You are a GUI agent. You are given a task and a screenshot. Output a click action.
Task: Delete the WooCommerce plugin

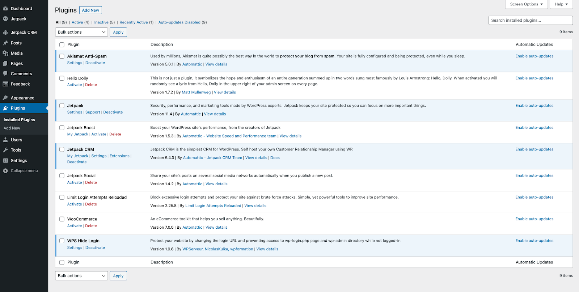pyautogui.click(x=91, y=226)
